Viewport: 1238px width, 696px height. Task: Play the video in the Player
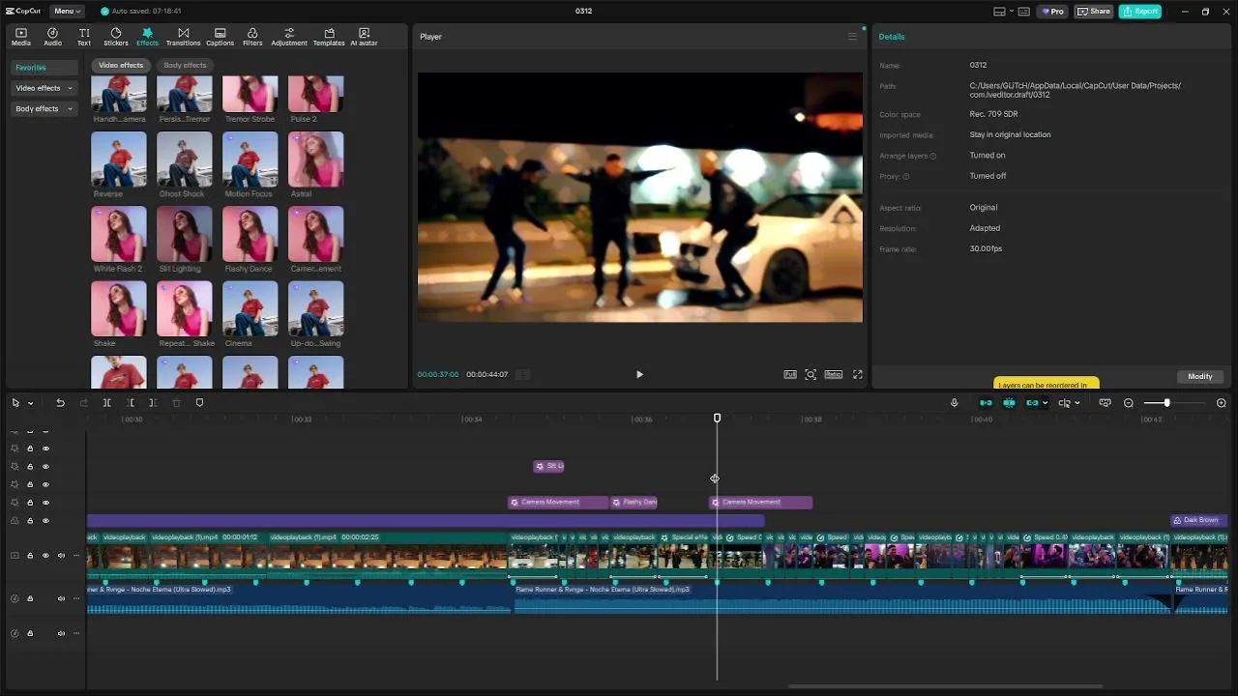click(x=639, y=374)
